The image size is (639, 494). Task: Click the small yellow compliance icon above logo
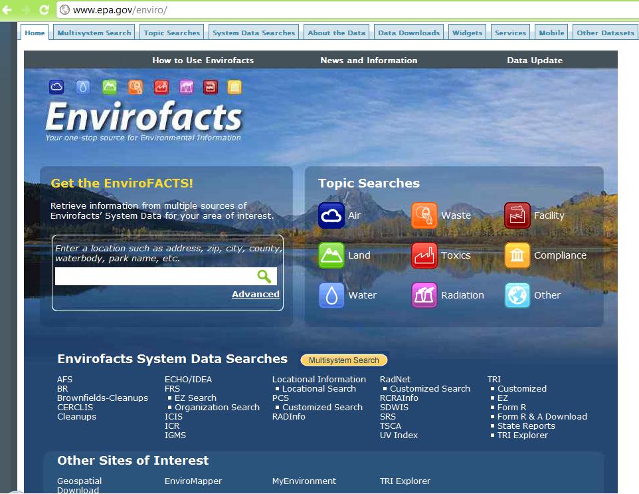coord(234,87)
